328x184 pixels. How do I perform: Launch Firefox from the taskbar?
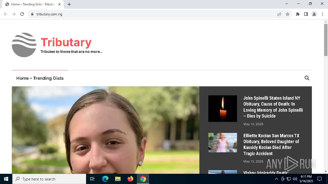pos(130,179)
